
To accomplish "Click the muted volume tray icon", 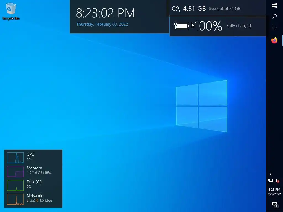I will point(277,181).
